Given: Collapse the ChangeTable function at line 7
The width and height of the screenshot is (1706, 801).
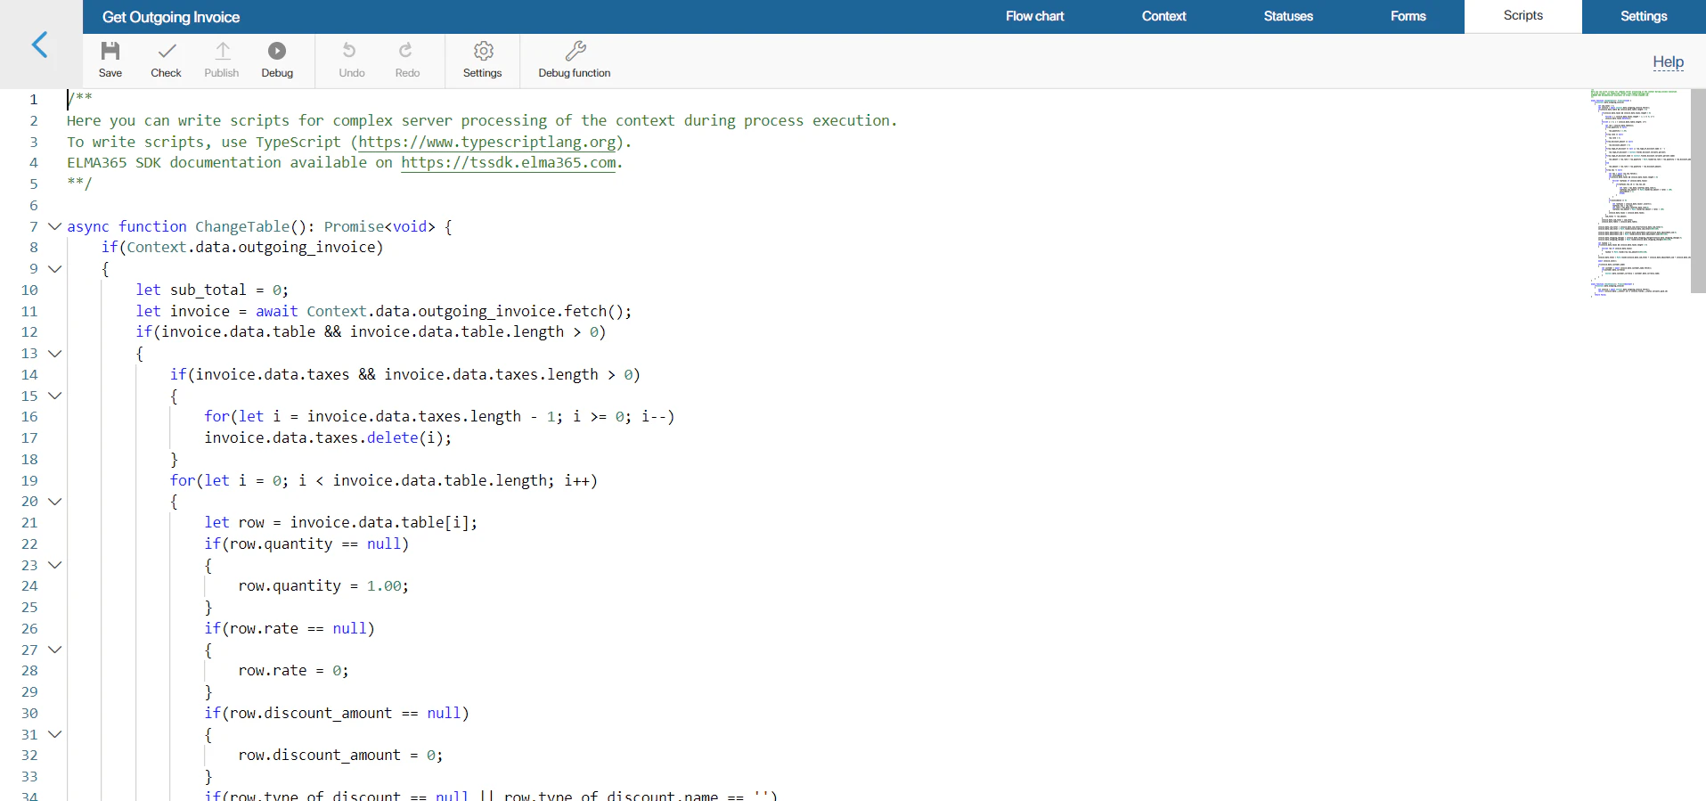Looking at the screenshot, I should click(55, 226).
